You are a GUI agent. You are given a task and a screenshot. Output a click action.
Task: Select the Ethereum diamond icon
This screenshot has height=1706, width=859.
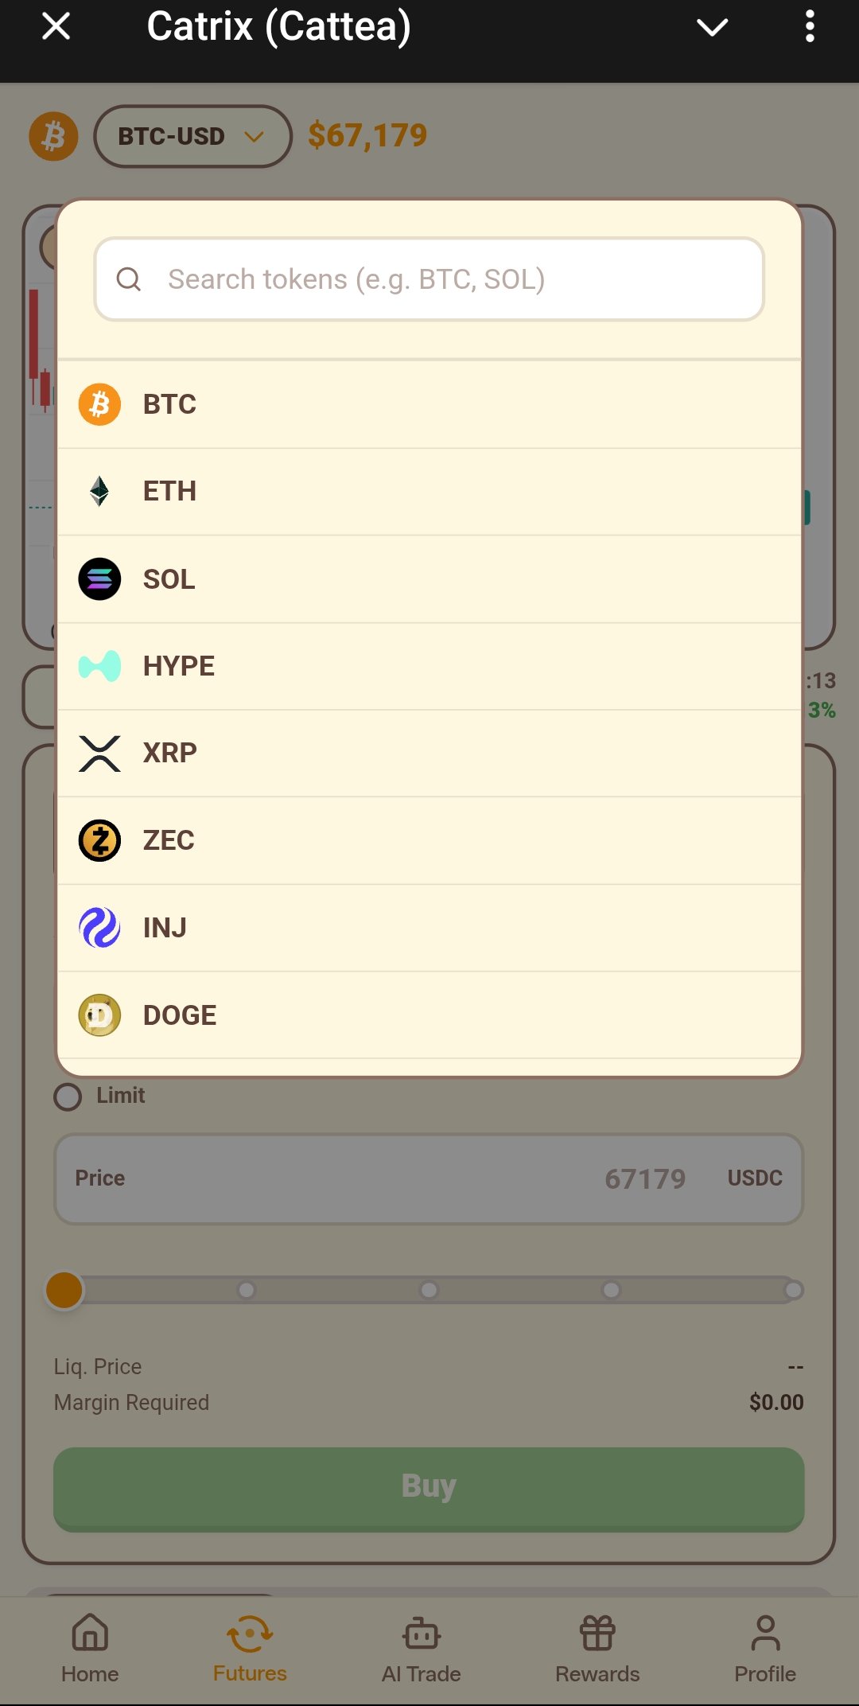99,492
